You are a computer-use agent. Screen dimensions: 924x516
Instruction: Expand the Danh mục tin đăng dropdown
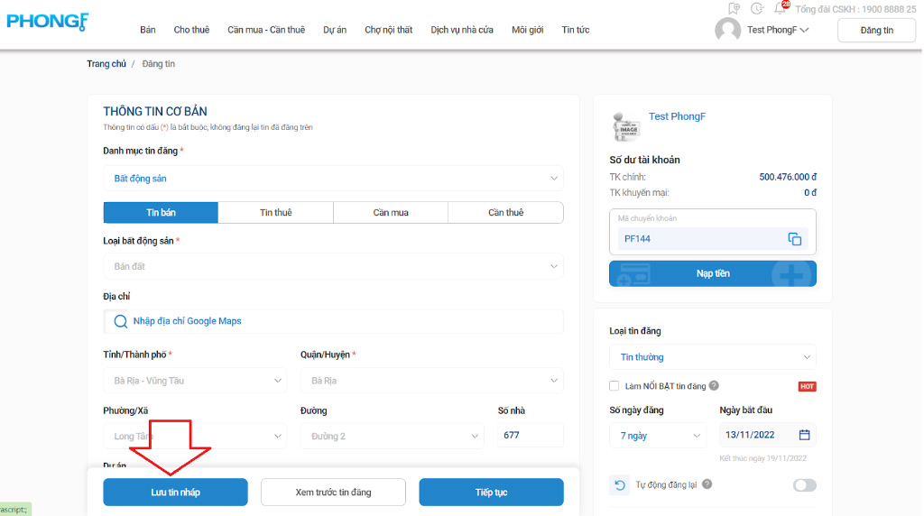(x=333, y=179)
